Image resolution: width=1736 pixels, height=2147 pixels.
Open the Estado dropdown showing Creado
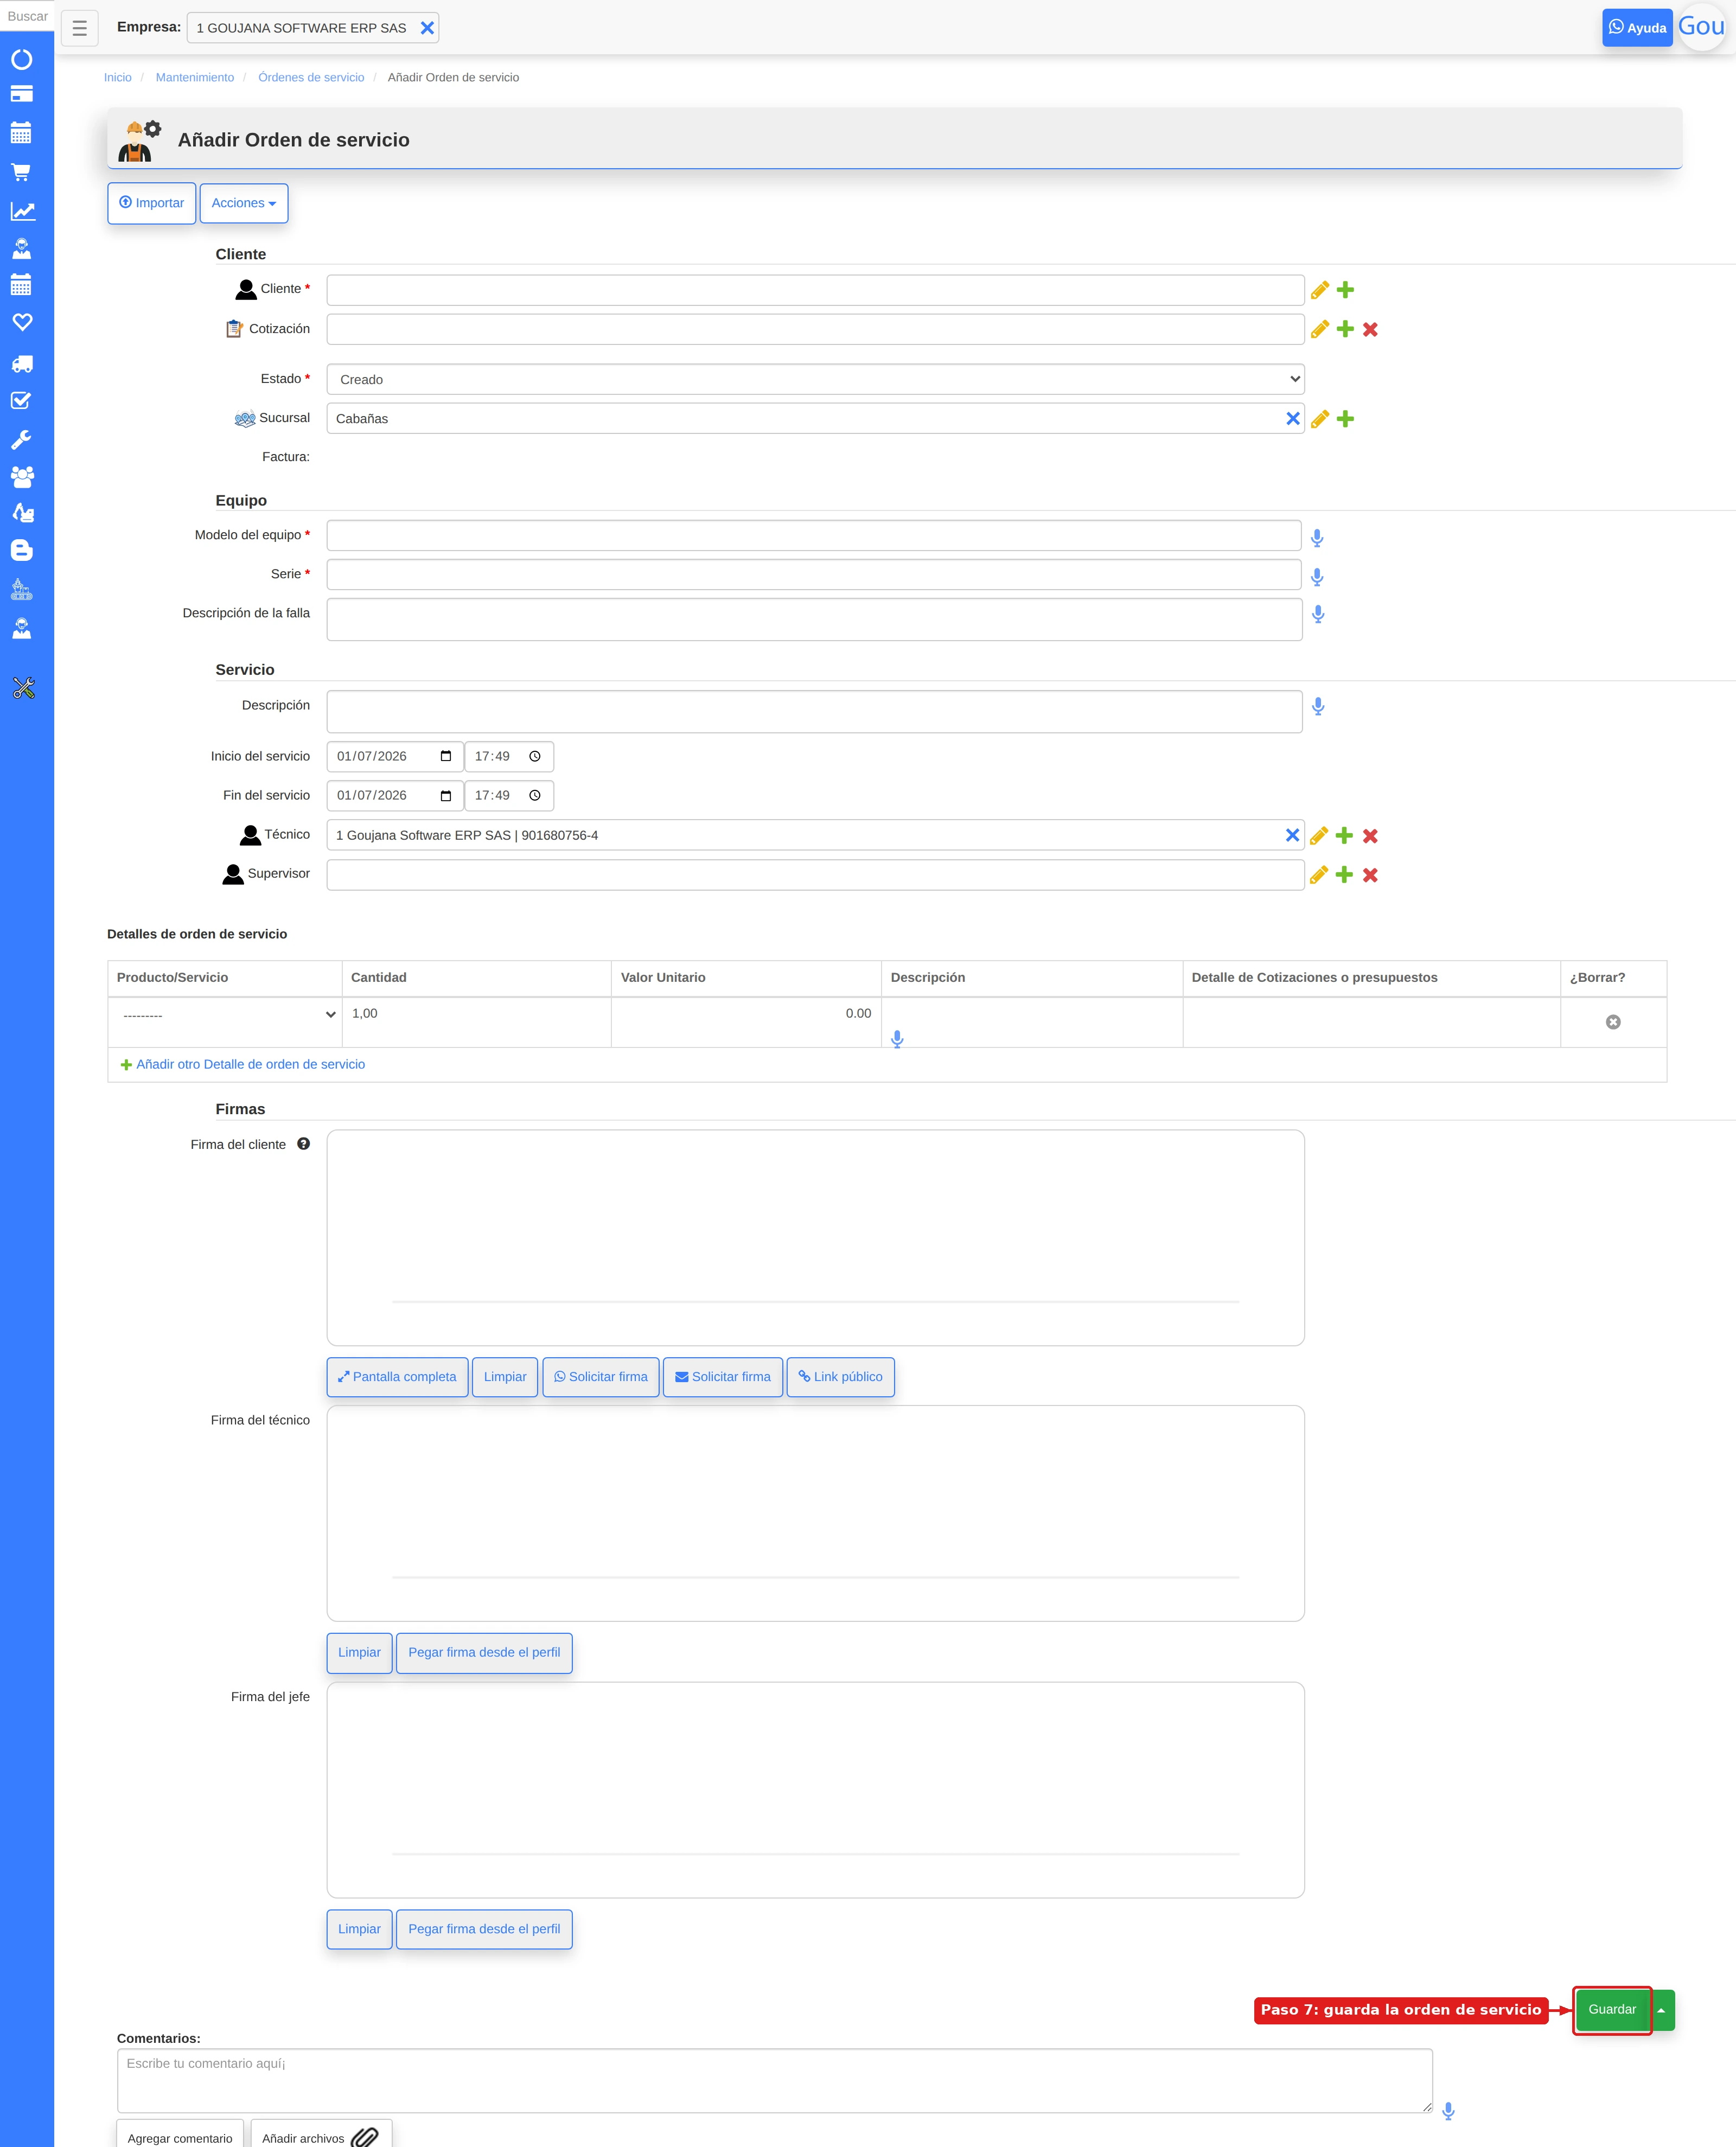pyautogui.click(x=815, y=379)
